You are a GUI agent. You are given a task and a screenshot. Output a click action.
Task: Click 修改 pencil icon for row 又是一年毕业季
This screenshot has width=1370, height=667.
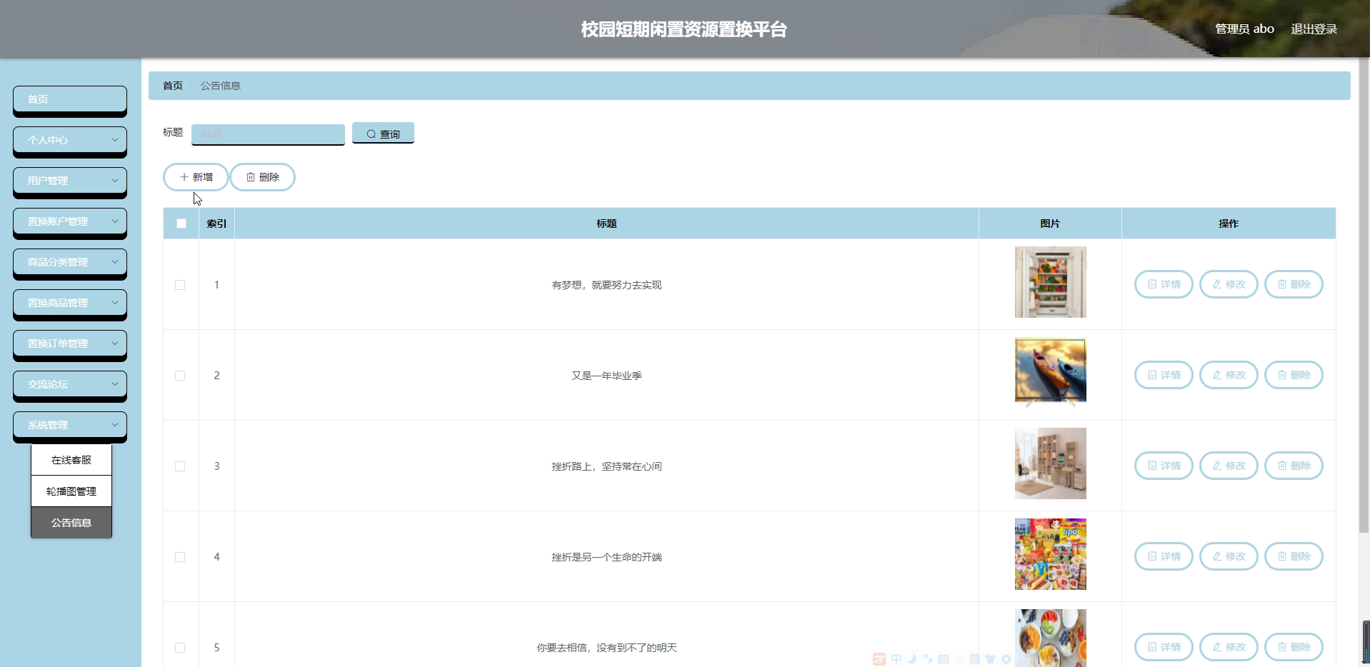click(1216, 375)
